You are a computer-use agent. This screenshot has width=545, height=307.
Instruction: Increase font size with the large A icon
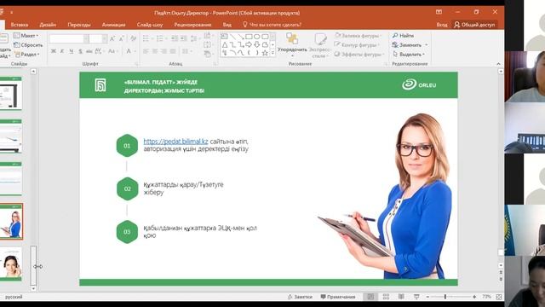click(x=112, y=38)
